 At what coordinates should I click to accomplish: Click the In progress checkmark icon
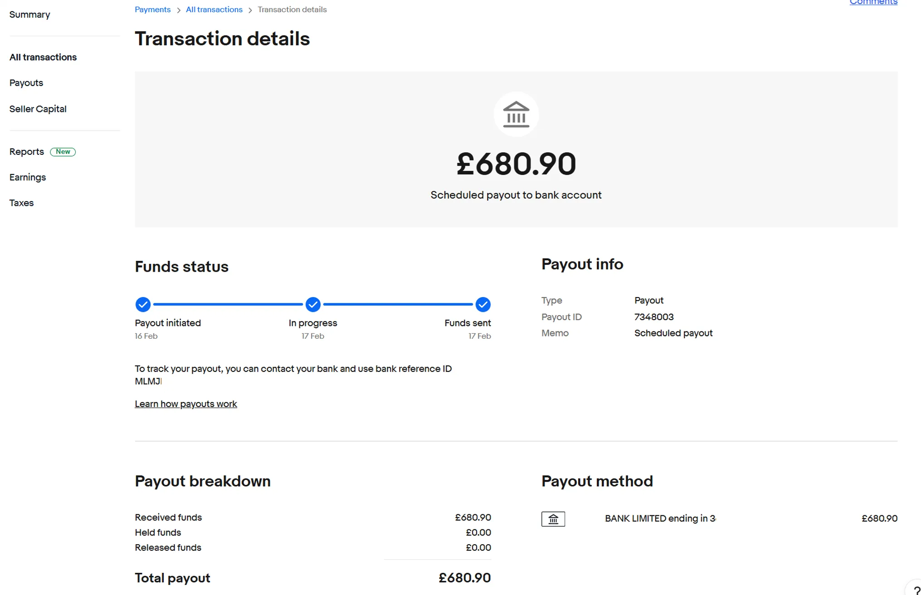coord(313,304)
